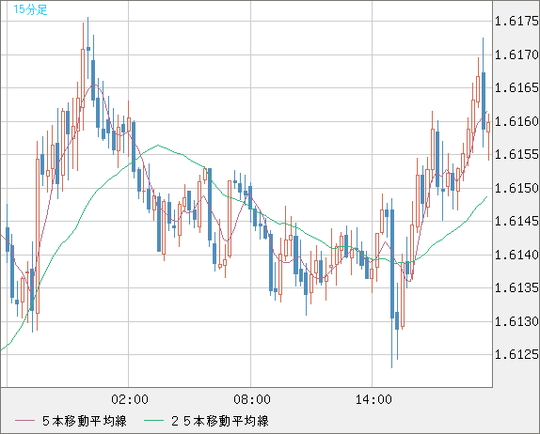Click the 1.6170 price axis label
This screenshot has height=434, width=540.
[516, 54]
